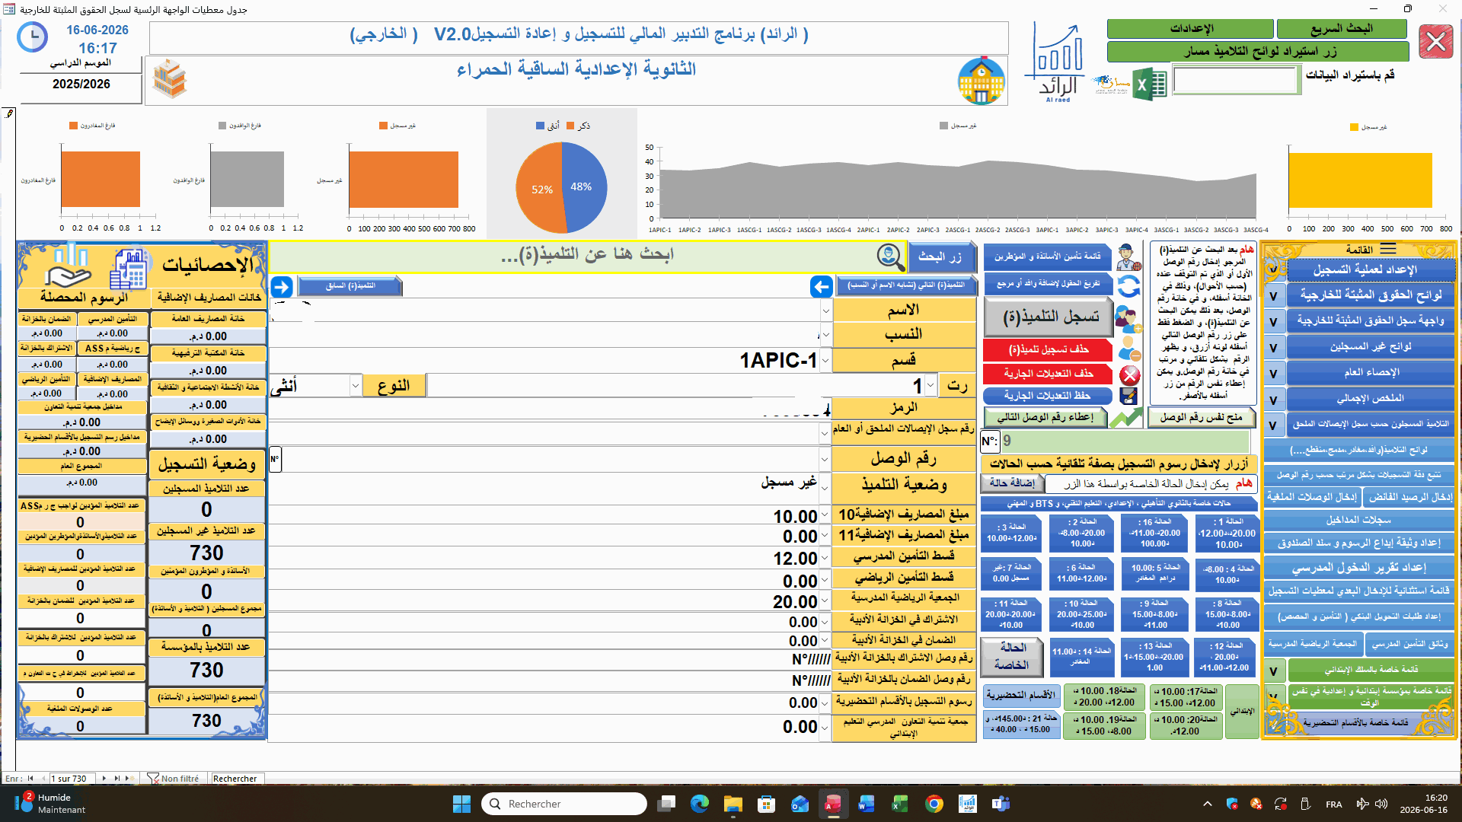Open Microsoft Edge from the taskbar
This screenshot has height=822, width=1462.
(x=699, y=804)
